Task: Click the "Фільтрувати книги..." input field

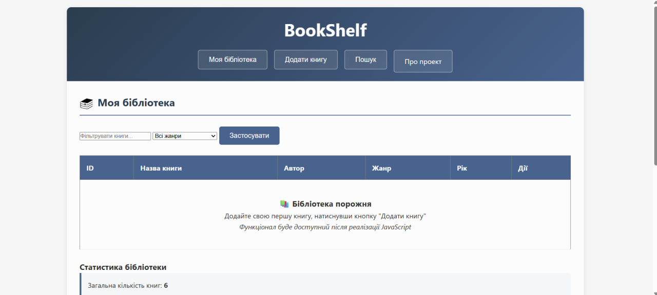Action: [x=115, y=136]
